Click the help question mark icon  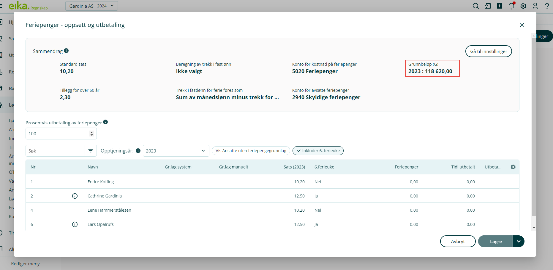[547, 6]
